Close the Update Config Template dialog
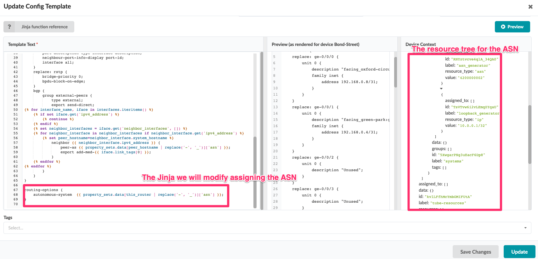 (x=530, y=7)
